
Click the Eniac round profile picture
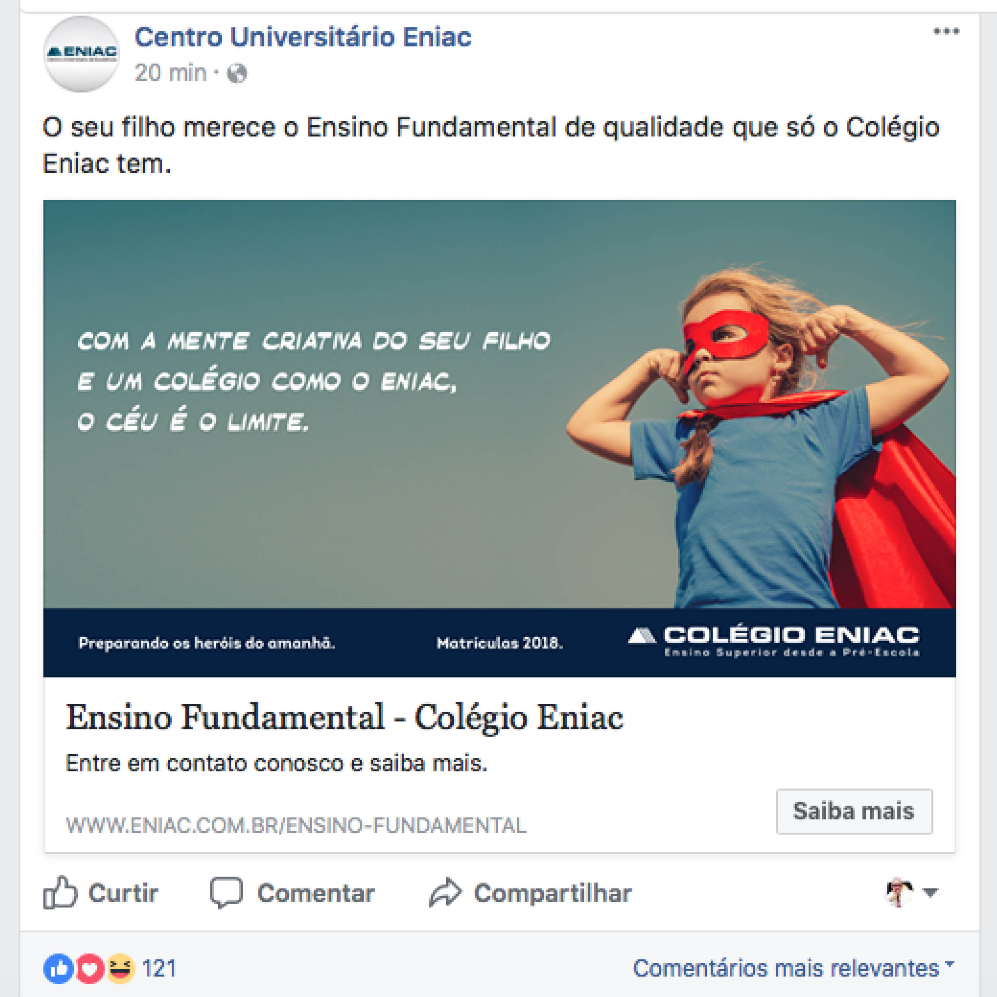click(81, 54)
